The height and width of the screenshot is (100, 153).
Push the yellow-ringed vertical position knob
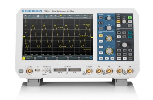pyautogui.click(x=109, y=38)
